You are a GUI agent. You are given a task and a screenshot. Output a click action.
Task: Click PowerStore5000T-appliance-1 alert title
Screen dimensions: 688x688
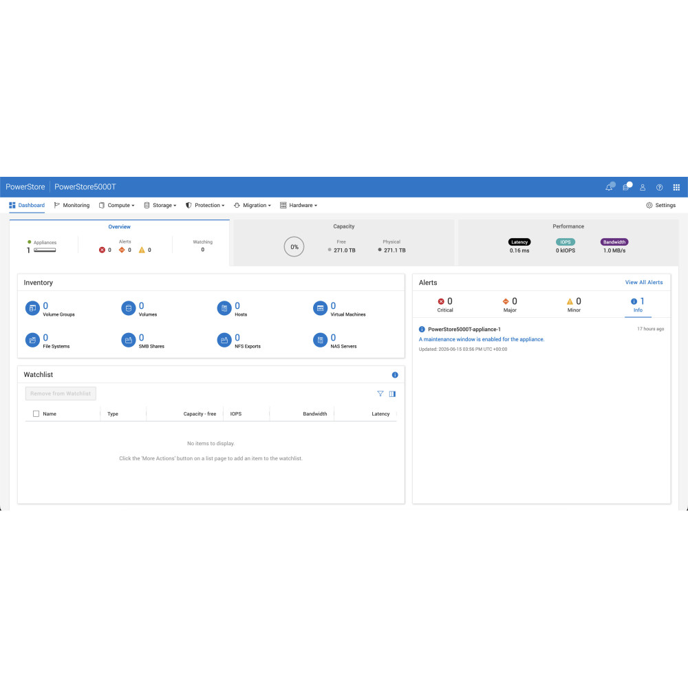pos(464,329)
